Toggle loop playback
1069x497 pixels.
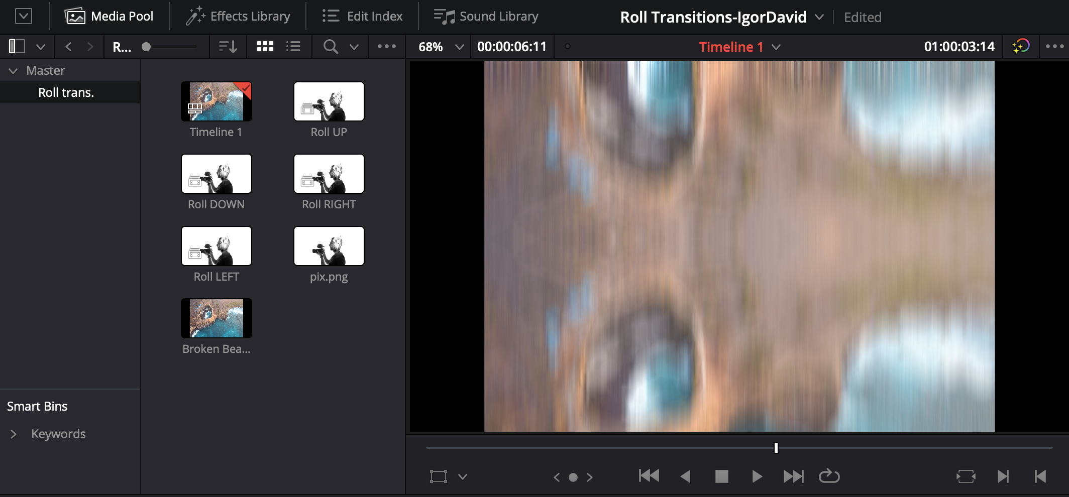829,476
